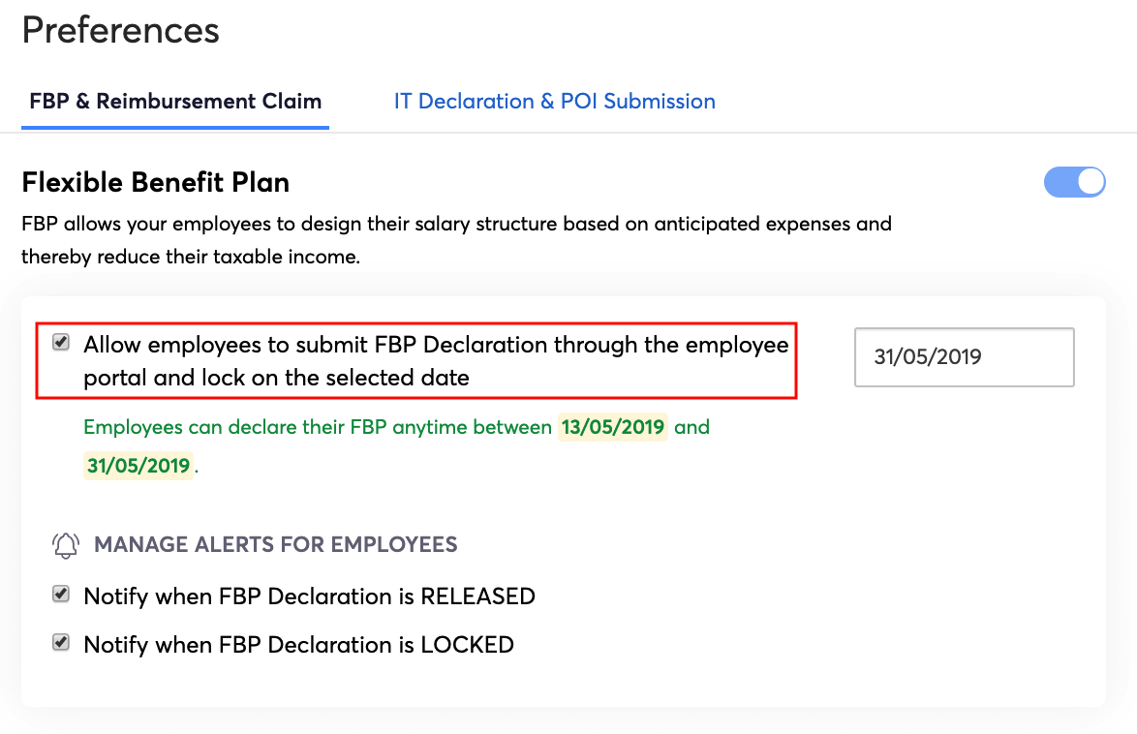Switch to the IT Declaration & POI Submission tab
The width and height of the screenshot is (1137, 734).
coord(554,101)
